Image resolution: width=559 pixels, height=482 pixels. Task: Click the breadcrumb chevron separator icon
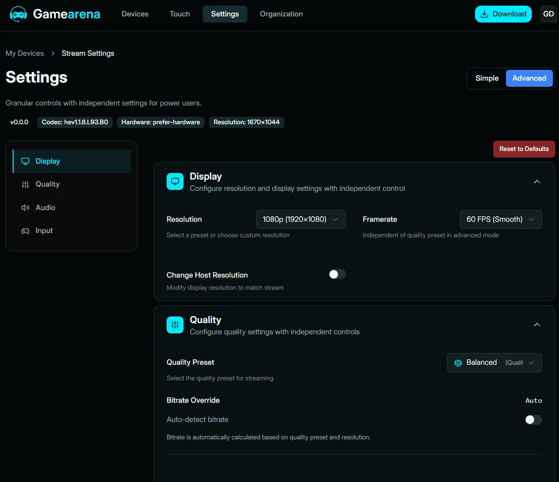coord(53,53)
